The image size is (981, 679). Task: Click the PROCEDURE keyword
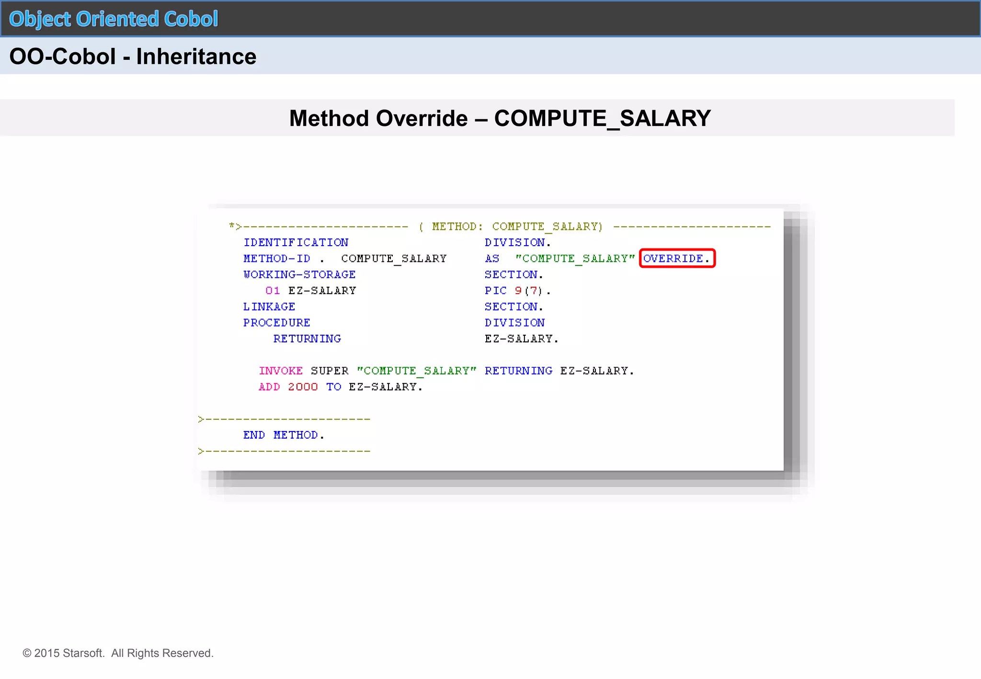(277, 323)
